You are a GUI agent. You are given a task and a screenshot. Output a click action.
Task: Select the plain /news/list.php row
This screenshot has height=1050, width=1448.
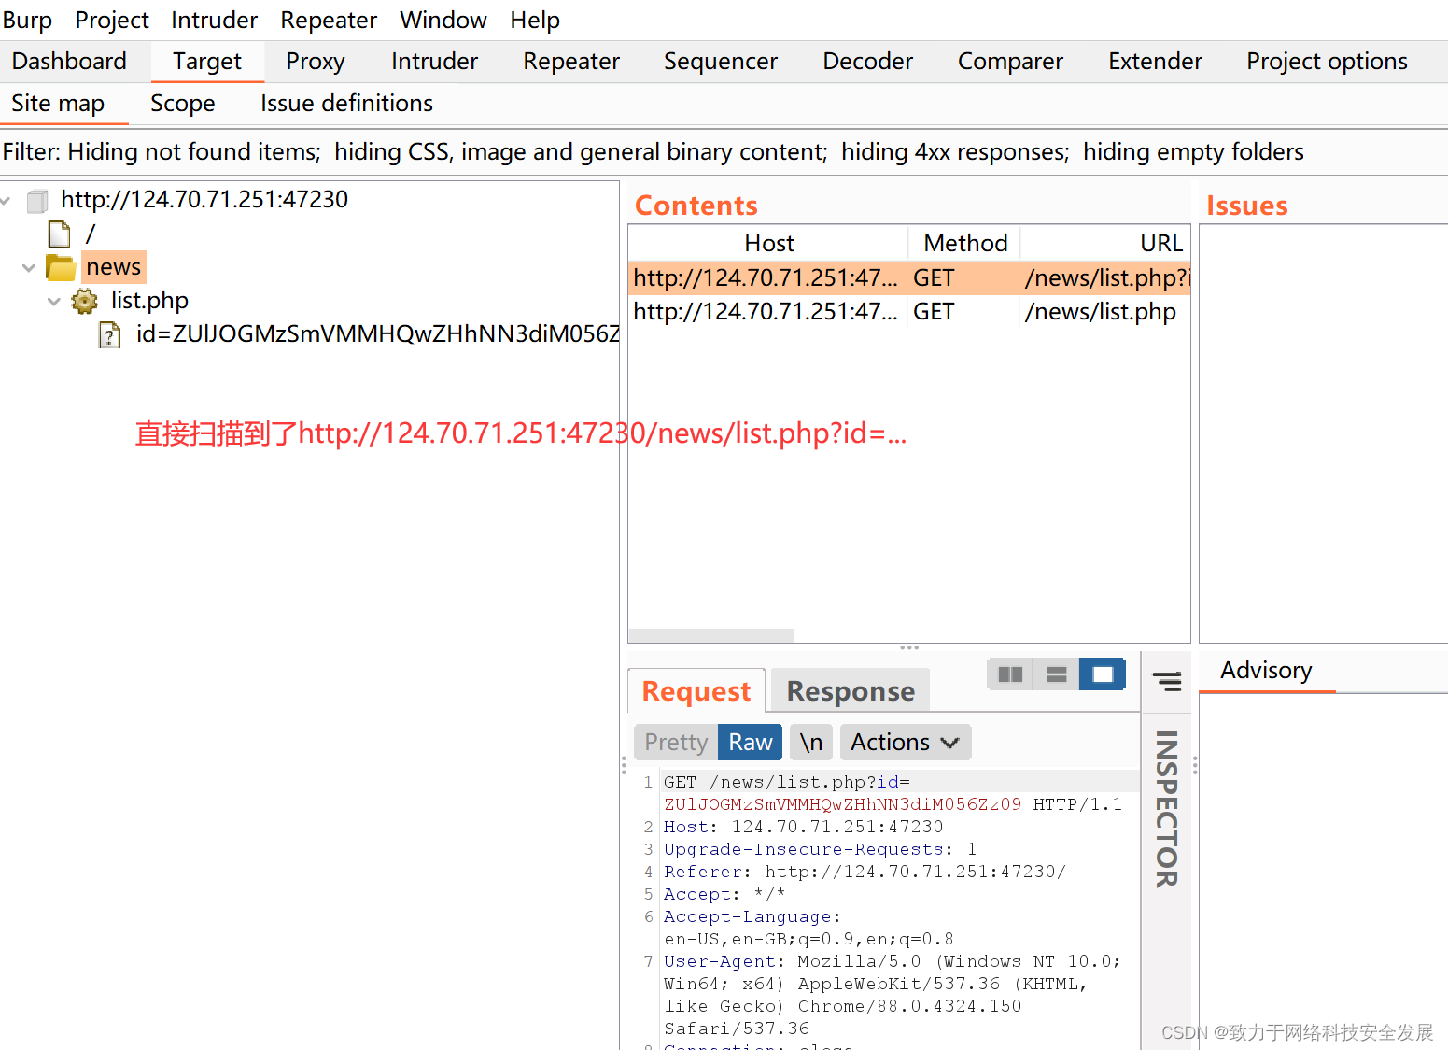point(910,312)
